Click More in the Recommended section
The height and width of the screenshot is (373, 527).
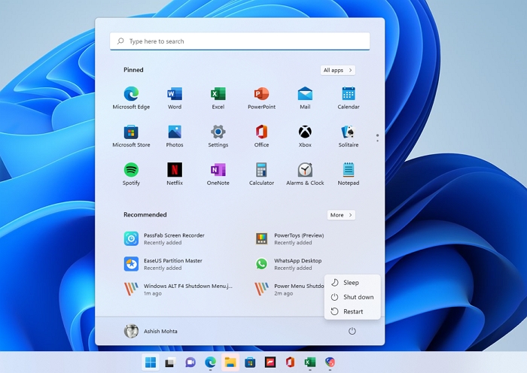(341, 215)
